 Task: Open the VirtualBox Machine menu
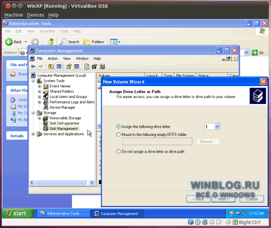[x=14, y=15]
